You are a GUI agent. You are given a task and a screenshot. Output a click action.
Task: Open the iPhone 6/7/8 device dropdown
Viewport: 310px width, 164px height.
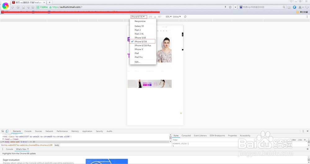coord(139,17)
